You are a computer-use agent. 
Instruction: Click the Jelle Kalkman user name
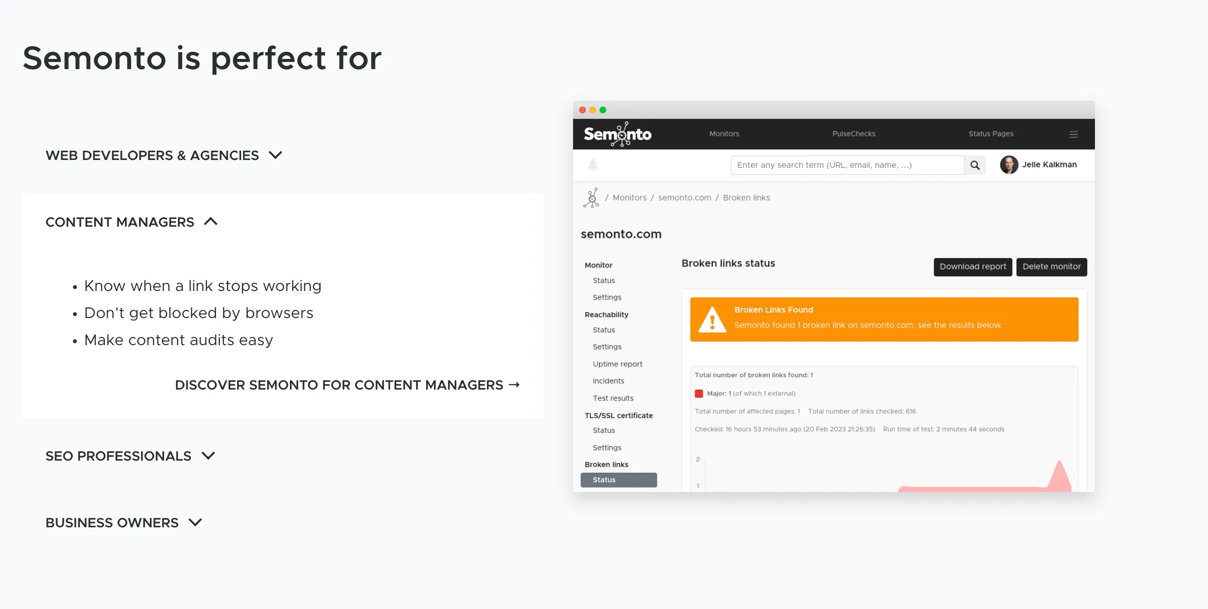pyautogui.click(x=1050, y=165)
